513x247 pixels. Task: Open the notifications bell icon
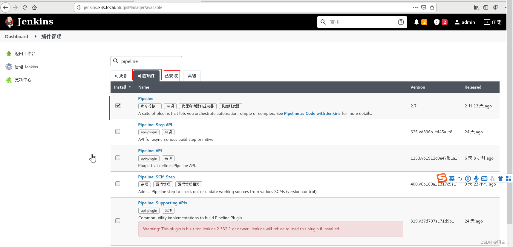coord(416,22)
